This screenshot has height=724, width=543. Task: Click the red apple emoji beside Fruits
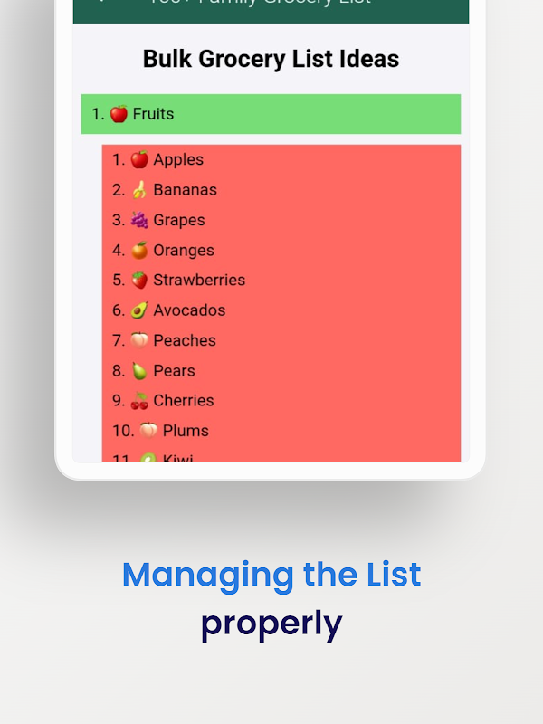point(119,114)
